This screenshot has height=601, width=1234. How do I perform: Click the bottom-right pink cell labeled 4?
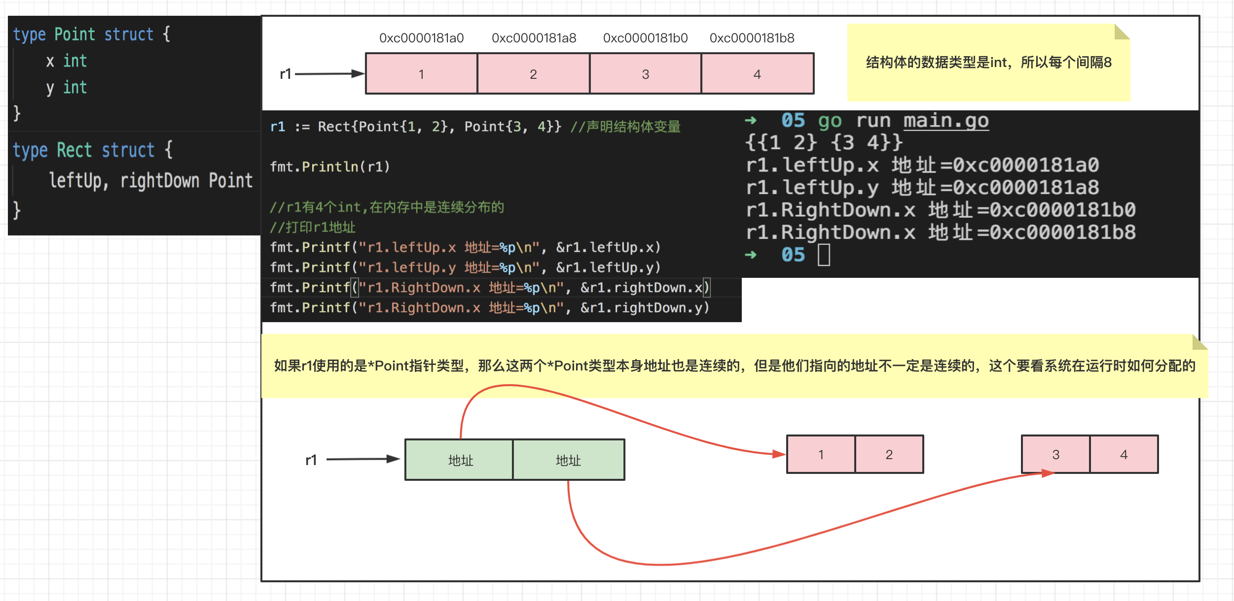[x=1124, y=454]
